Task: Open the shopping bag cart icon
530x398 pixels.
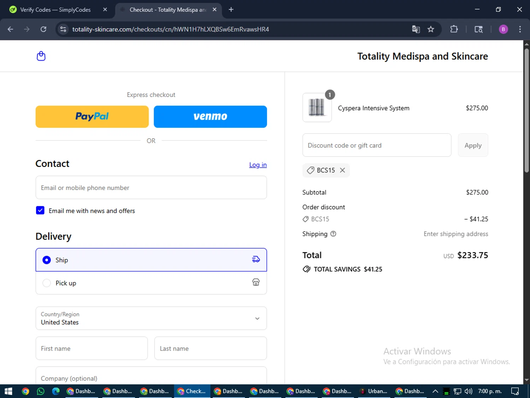Action: tap(41, 56)
